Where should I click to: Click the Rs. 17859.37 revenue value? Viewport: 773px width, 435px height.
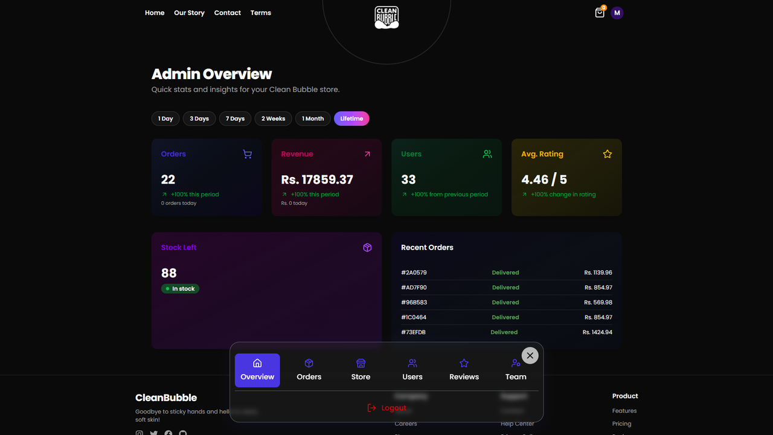pos(317,179)
